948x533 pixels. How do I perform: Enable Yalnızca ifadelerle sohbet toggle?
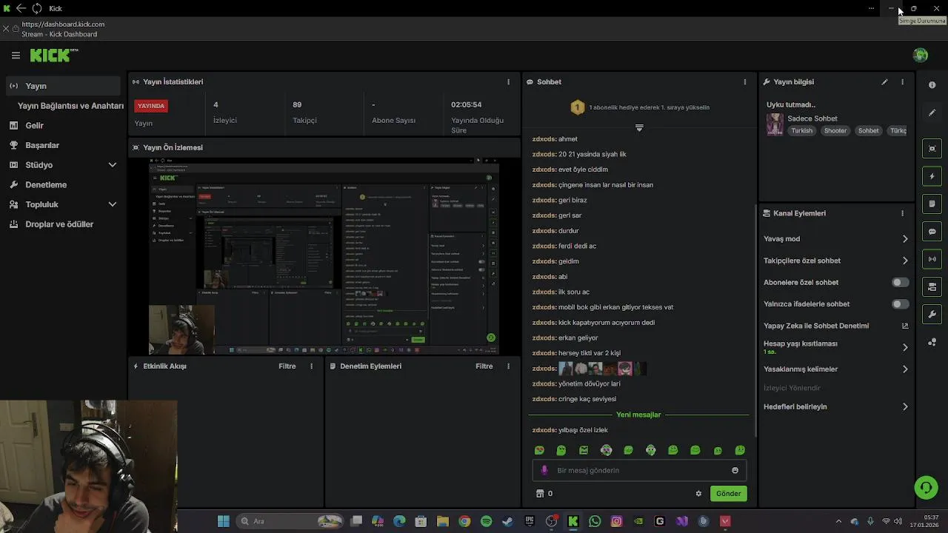tap(901, 304)
